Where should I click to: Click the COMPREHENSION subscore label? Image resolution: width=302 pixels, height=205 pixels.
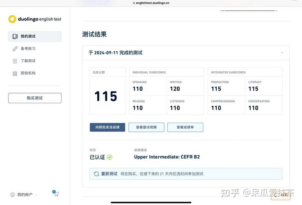pyautogui.click(x=223, y=101)
